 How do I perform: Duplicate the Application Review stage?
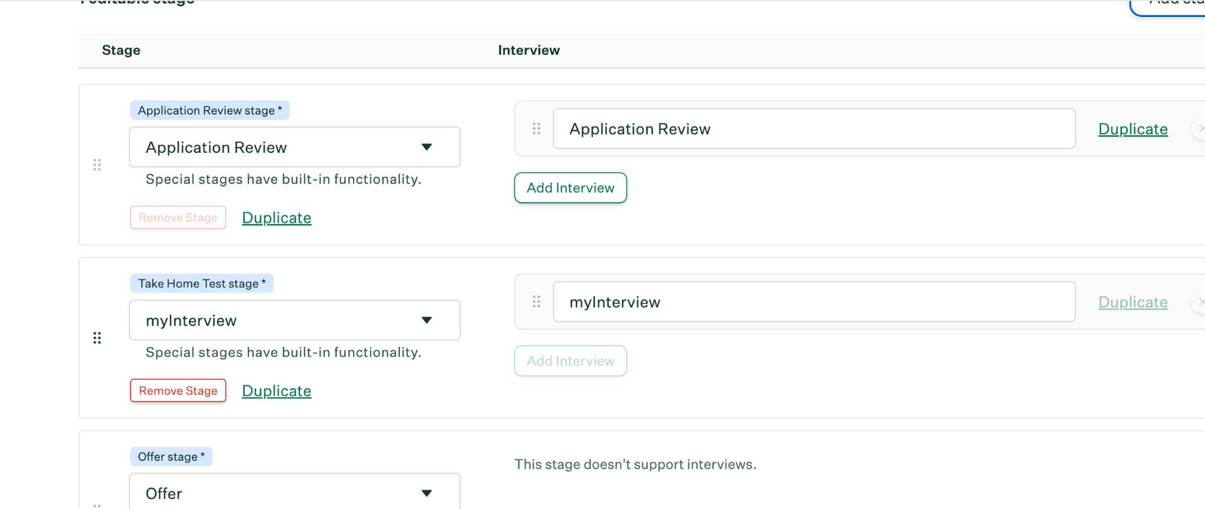277,217
